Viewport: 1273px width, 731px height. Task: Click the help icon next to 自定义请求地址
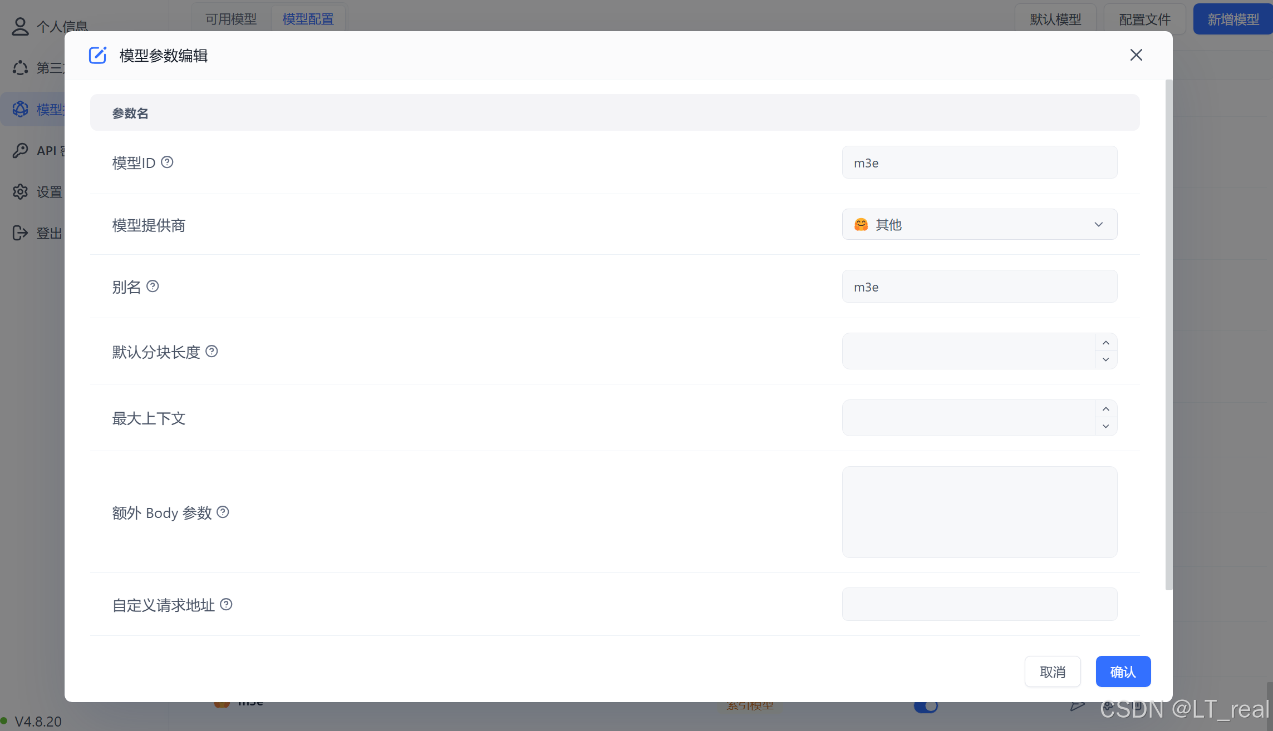[226, 604]
